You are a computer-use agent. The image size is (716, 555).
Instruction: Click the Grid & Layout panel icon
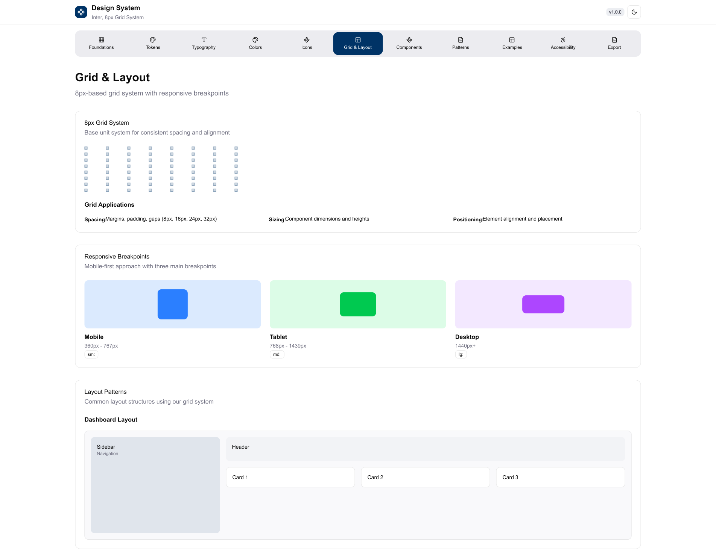click(x=358, y=40)
